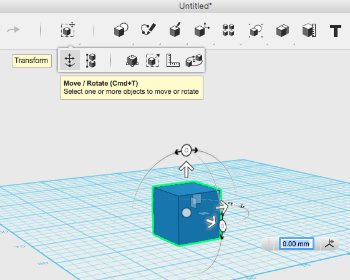Screen dimensions: 350x280
Task: Open the Combine tools split-cube icon
Action: (283, 30)
